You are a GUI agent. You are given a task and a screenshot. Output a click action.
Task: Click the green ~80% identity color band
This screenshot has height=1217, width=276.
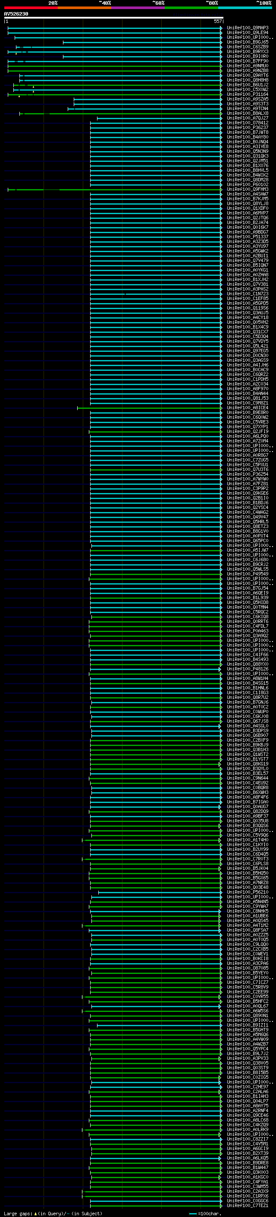[191, 8]
